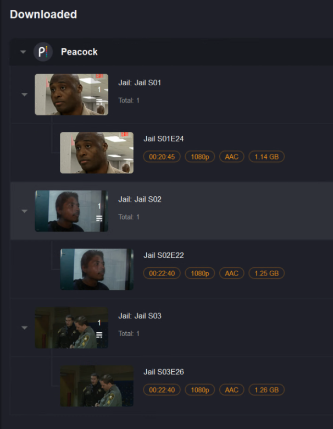Select the Jail: Jail S02 row
This screenshot has height=429, width=333.
click(x=171, y=211)
